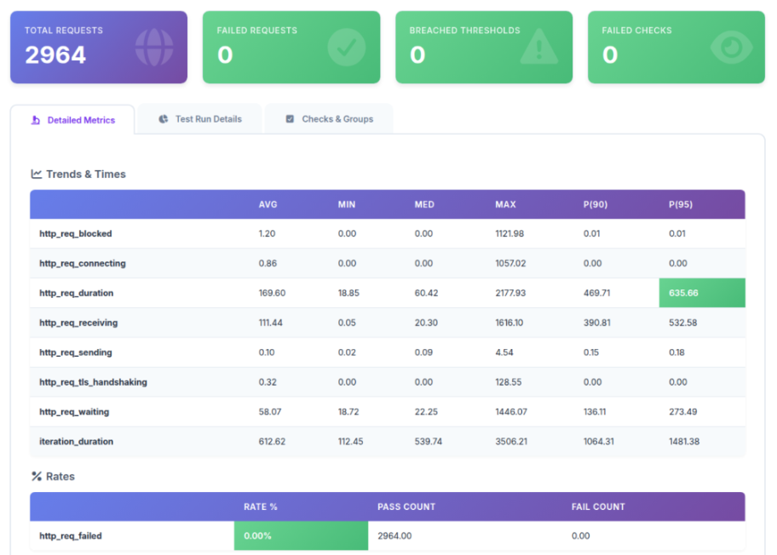Image resolution: width=777 pixels, height=555 pixels.
Task: Click the Breached Thresholds card label
Action: pos(465,30)
